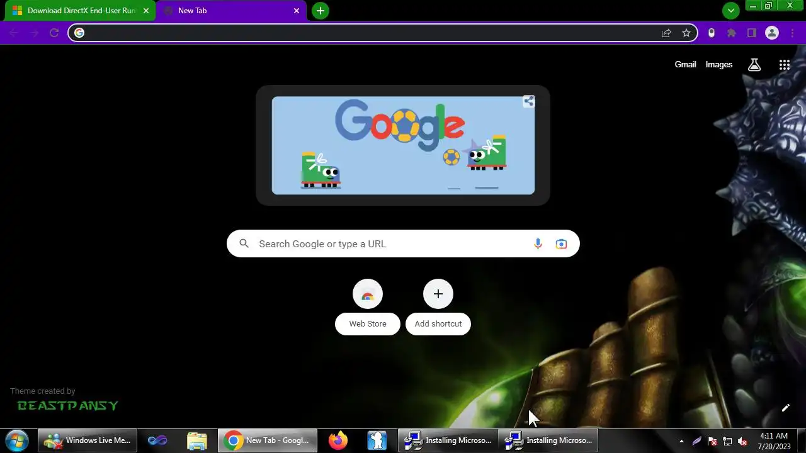Viewport: 806px width, 453px height.
Task: Open the Chrome three-dot menu
Action: (x=792, y=33)
